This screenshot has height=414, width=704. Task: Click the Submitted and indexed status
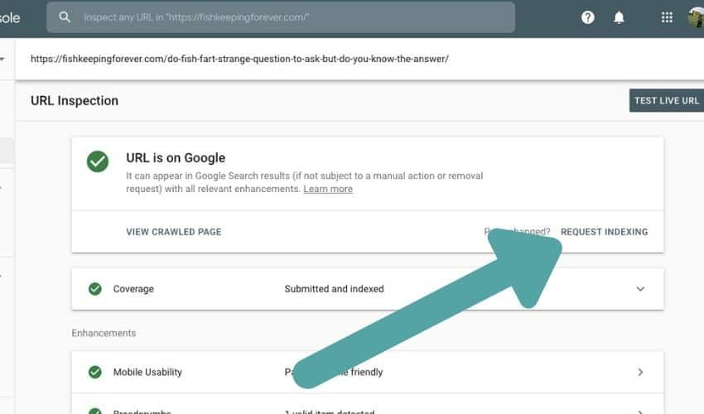coord(334,289)
